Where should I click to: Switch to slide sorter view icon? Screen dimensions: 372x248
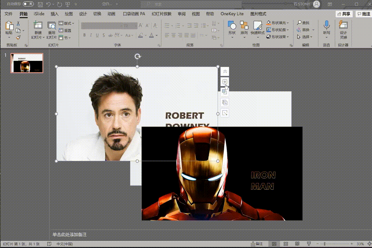286,244
